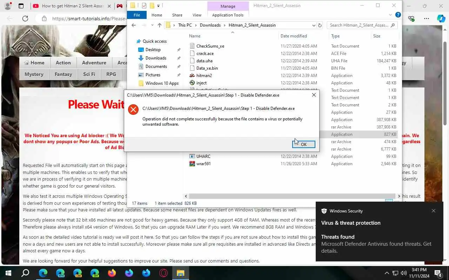
Task: Select Downloads in the breadcrumb path
Action: 210,25
